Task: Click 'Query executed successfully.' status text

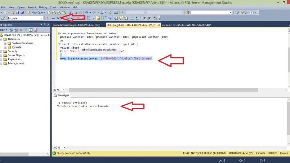Action: click(x=73, y=153)
